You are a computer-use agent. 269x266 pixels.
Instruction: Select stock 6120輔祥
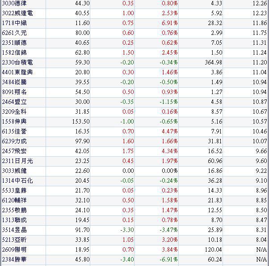point(14,200)
